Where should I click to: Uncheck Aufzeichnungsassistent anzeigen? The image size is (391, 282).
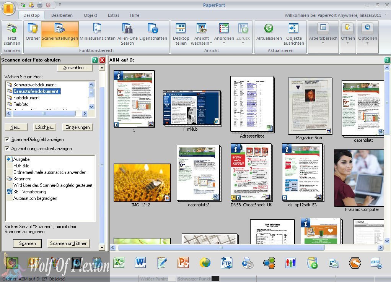pos(7,148)
